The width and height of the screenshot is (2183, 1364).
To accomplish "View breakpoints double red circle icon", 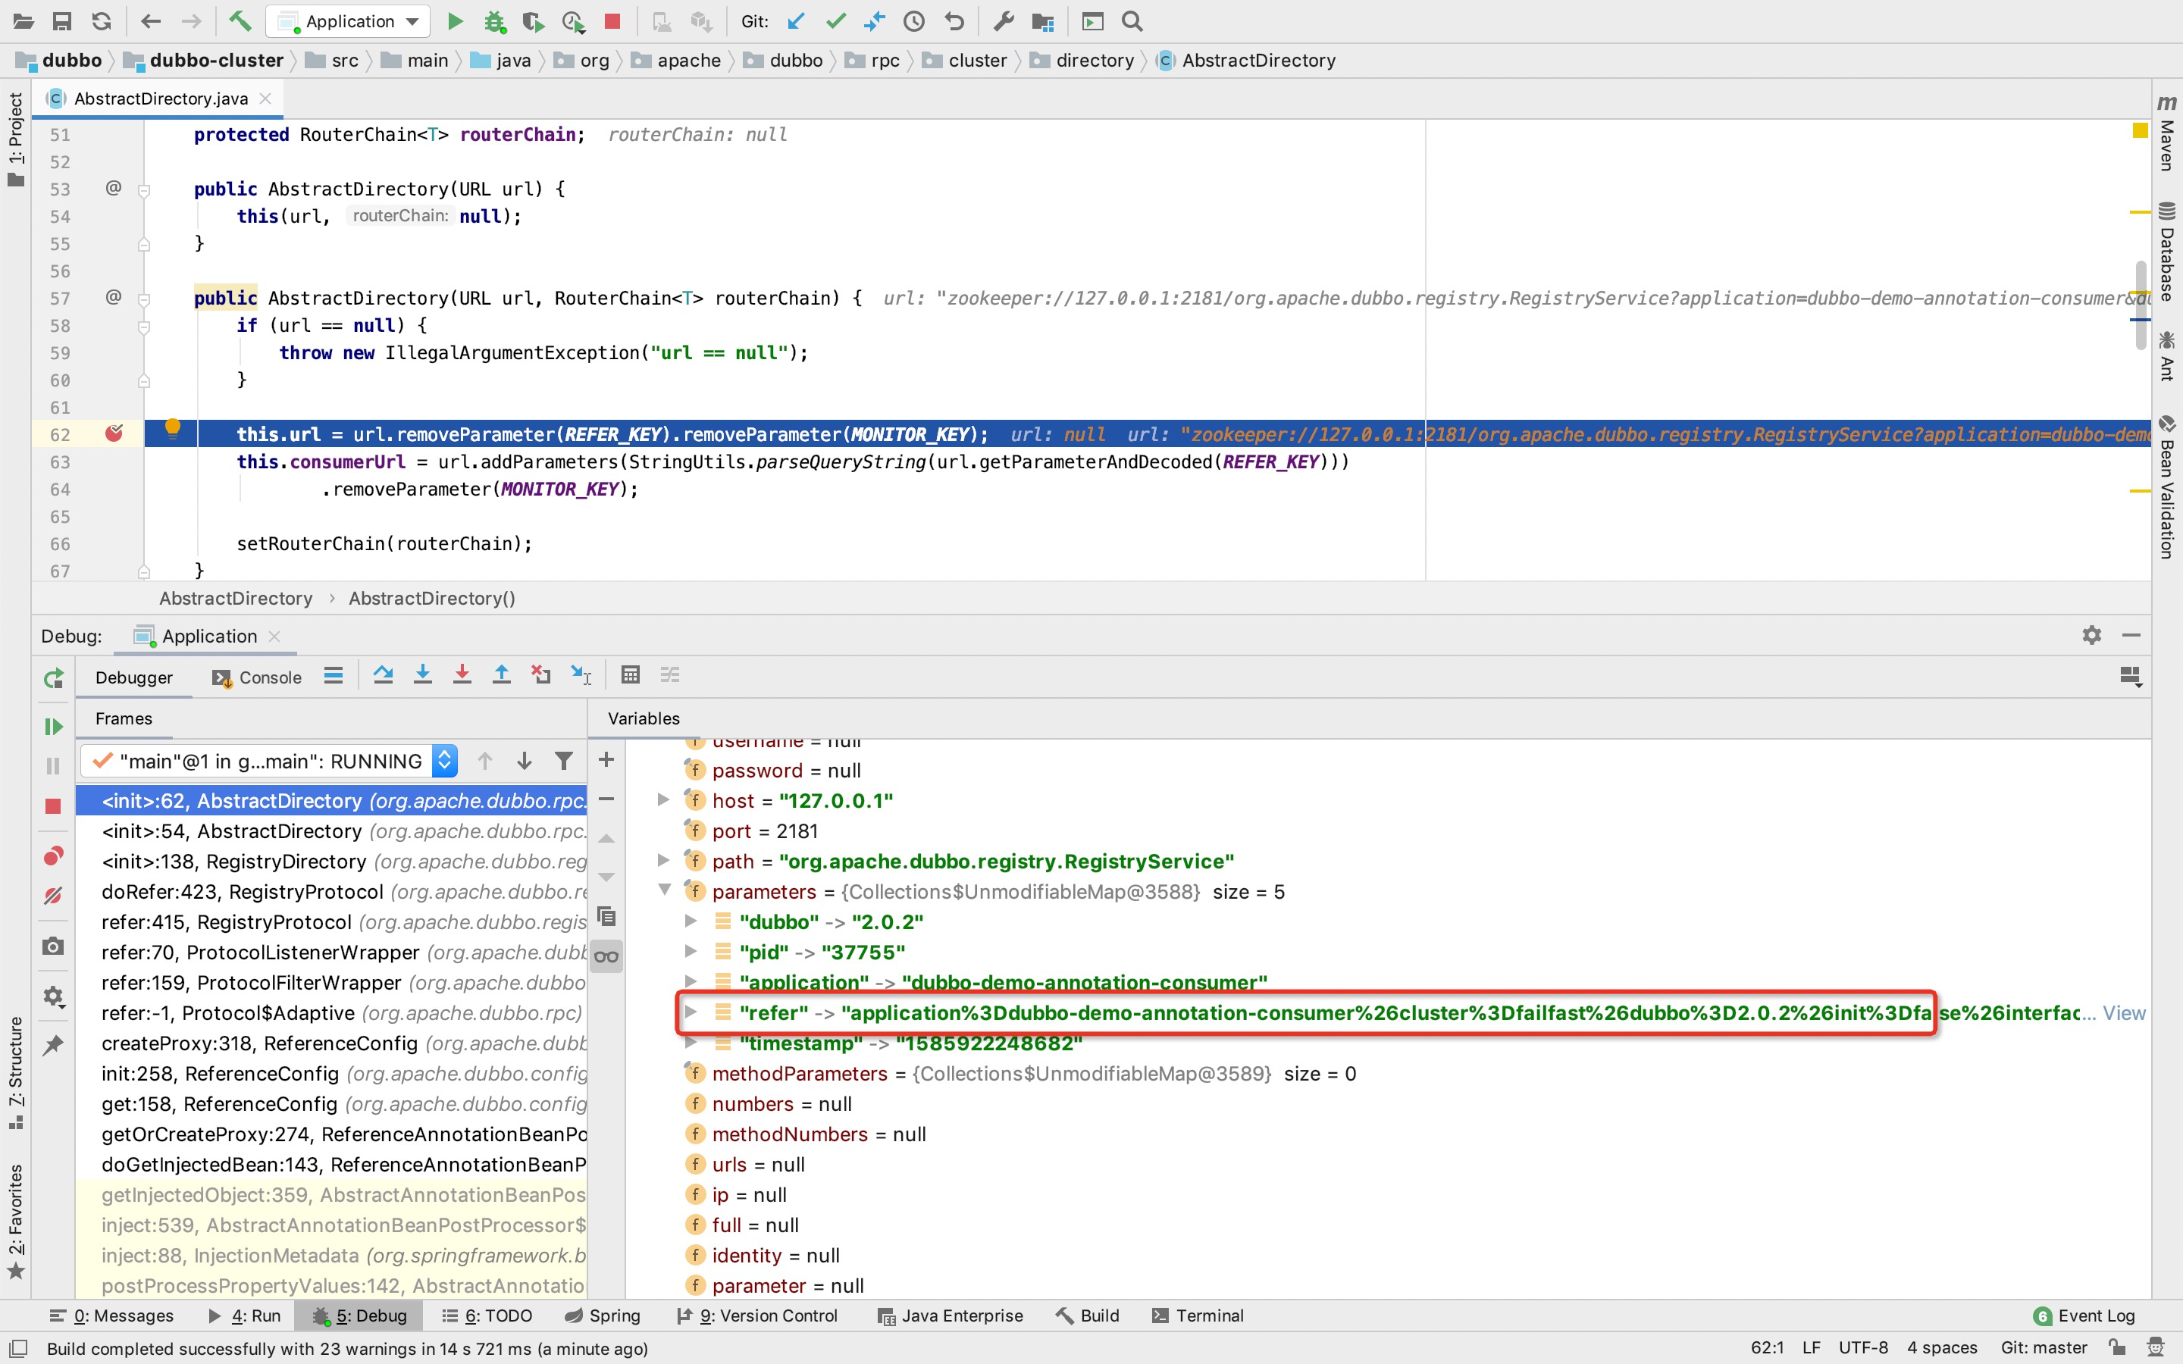I will [x=53, y=856].
